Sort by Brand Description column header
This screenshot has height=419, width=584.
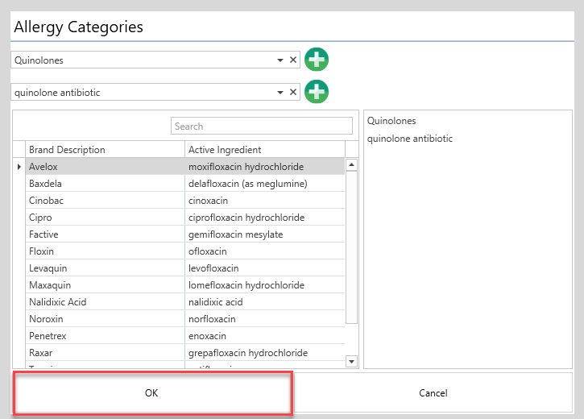[x=105, y=149]
